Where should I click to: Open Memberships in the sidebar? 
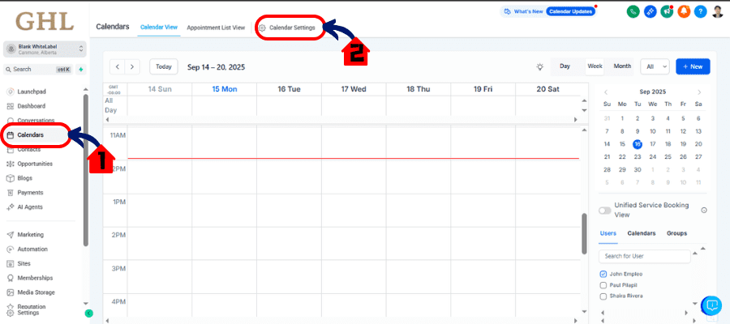[x=35, y=279]
